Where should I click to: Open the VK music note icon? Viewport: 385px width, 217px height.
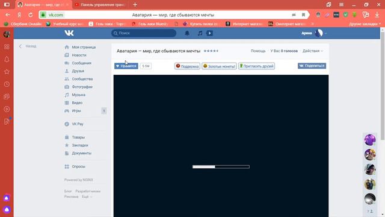(200, 33)
